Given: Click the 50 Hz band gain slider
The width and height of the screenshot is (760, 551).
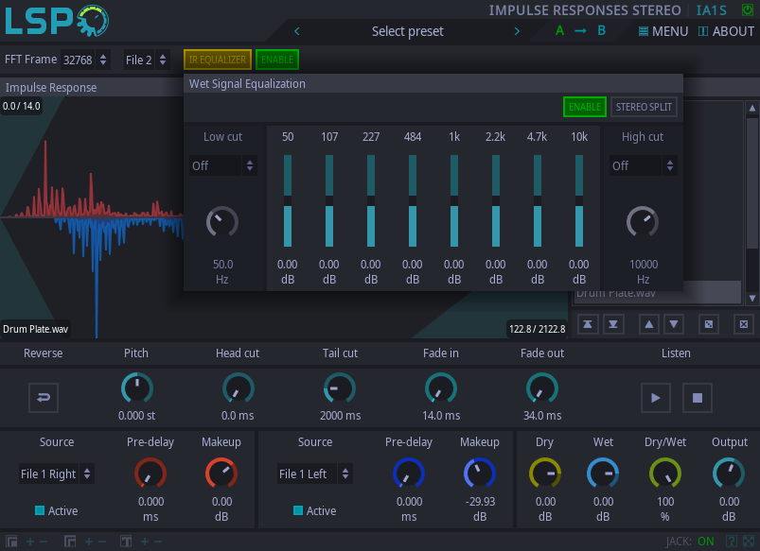Looking at the screenshot, I should pos(288,201).
